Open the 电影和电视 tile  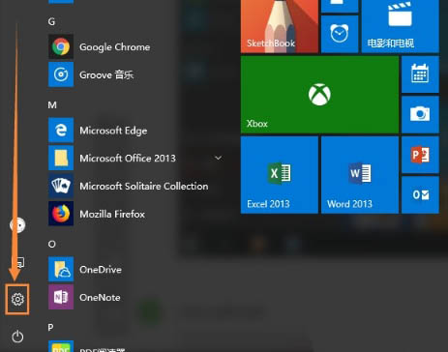(401, 26)
